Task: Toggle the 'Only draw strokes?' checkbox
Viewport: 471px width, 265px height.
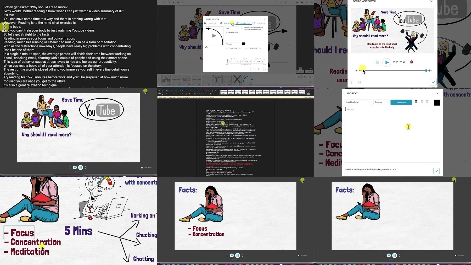Action: click(x=226, y=32)
